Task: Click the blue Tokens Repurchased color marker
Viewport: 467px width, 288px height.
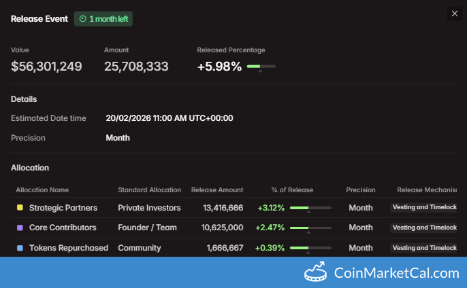Action: coord(20,248)
